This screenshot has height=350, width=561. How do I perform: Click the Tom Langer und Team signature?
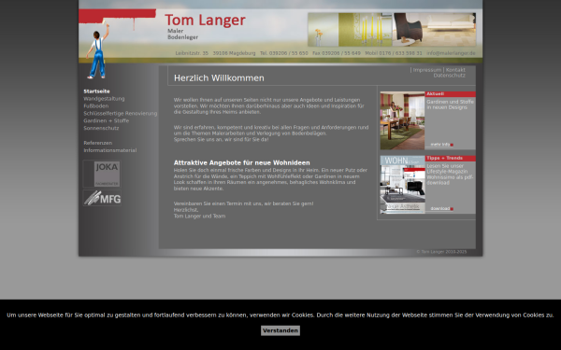[x=200, y=217]
